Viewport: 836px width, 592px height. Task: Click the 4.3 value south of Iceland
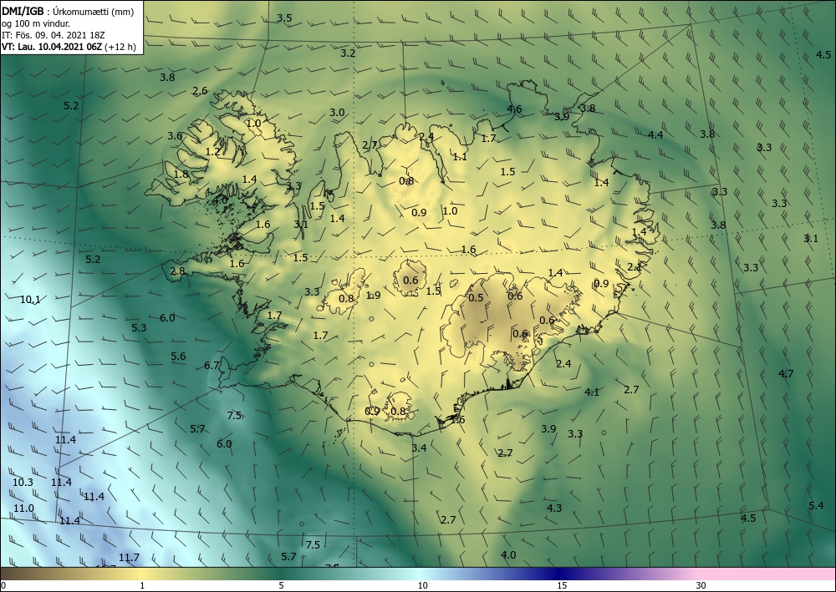point(554,508)
